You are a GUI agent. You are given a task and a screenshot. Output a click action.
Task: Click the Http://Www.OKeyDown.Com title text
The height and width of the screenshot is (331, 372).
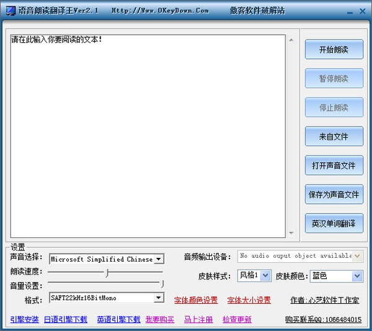click(x=160, y=11)
